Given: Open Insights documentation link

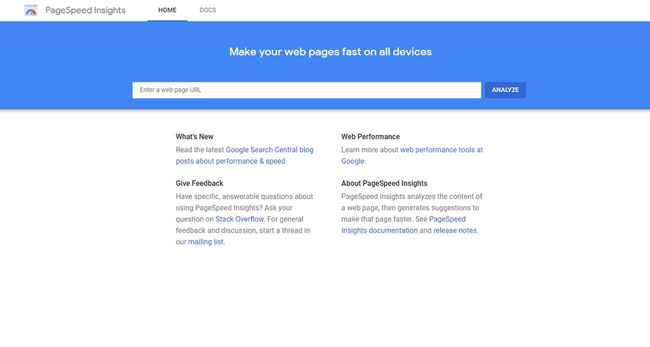Looking at the screenshot, I should click(x=379, y=230).
